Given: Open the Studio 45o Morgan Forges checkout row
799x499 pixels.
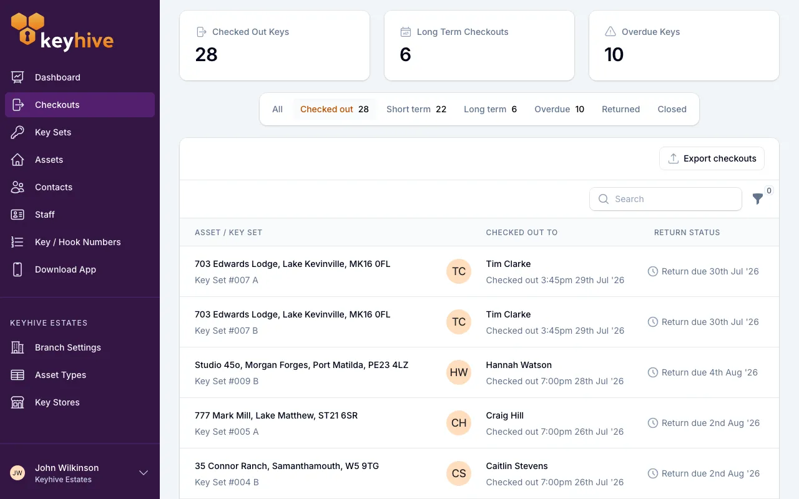Looking at the screenshot, I should tap(479, 372).
